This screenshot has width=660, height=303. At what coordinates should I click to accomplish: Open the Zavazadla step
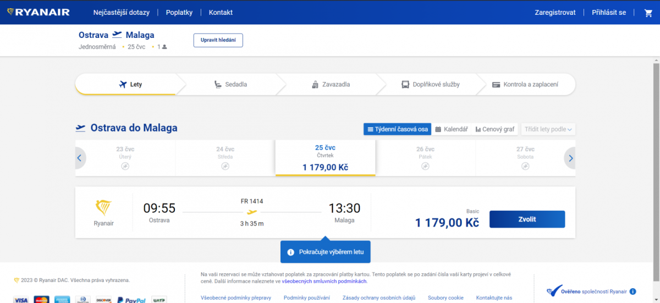click(x=331, y=85)
